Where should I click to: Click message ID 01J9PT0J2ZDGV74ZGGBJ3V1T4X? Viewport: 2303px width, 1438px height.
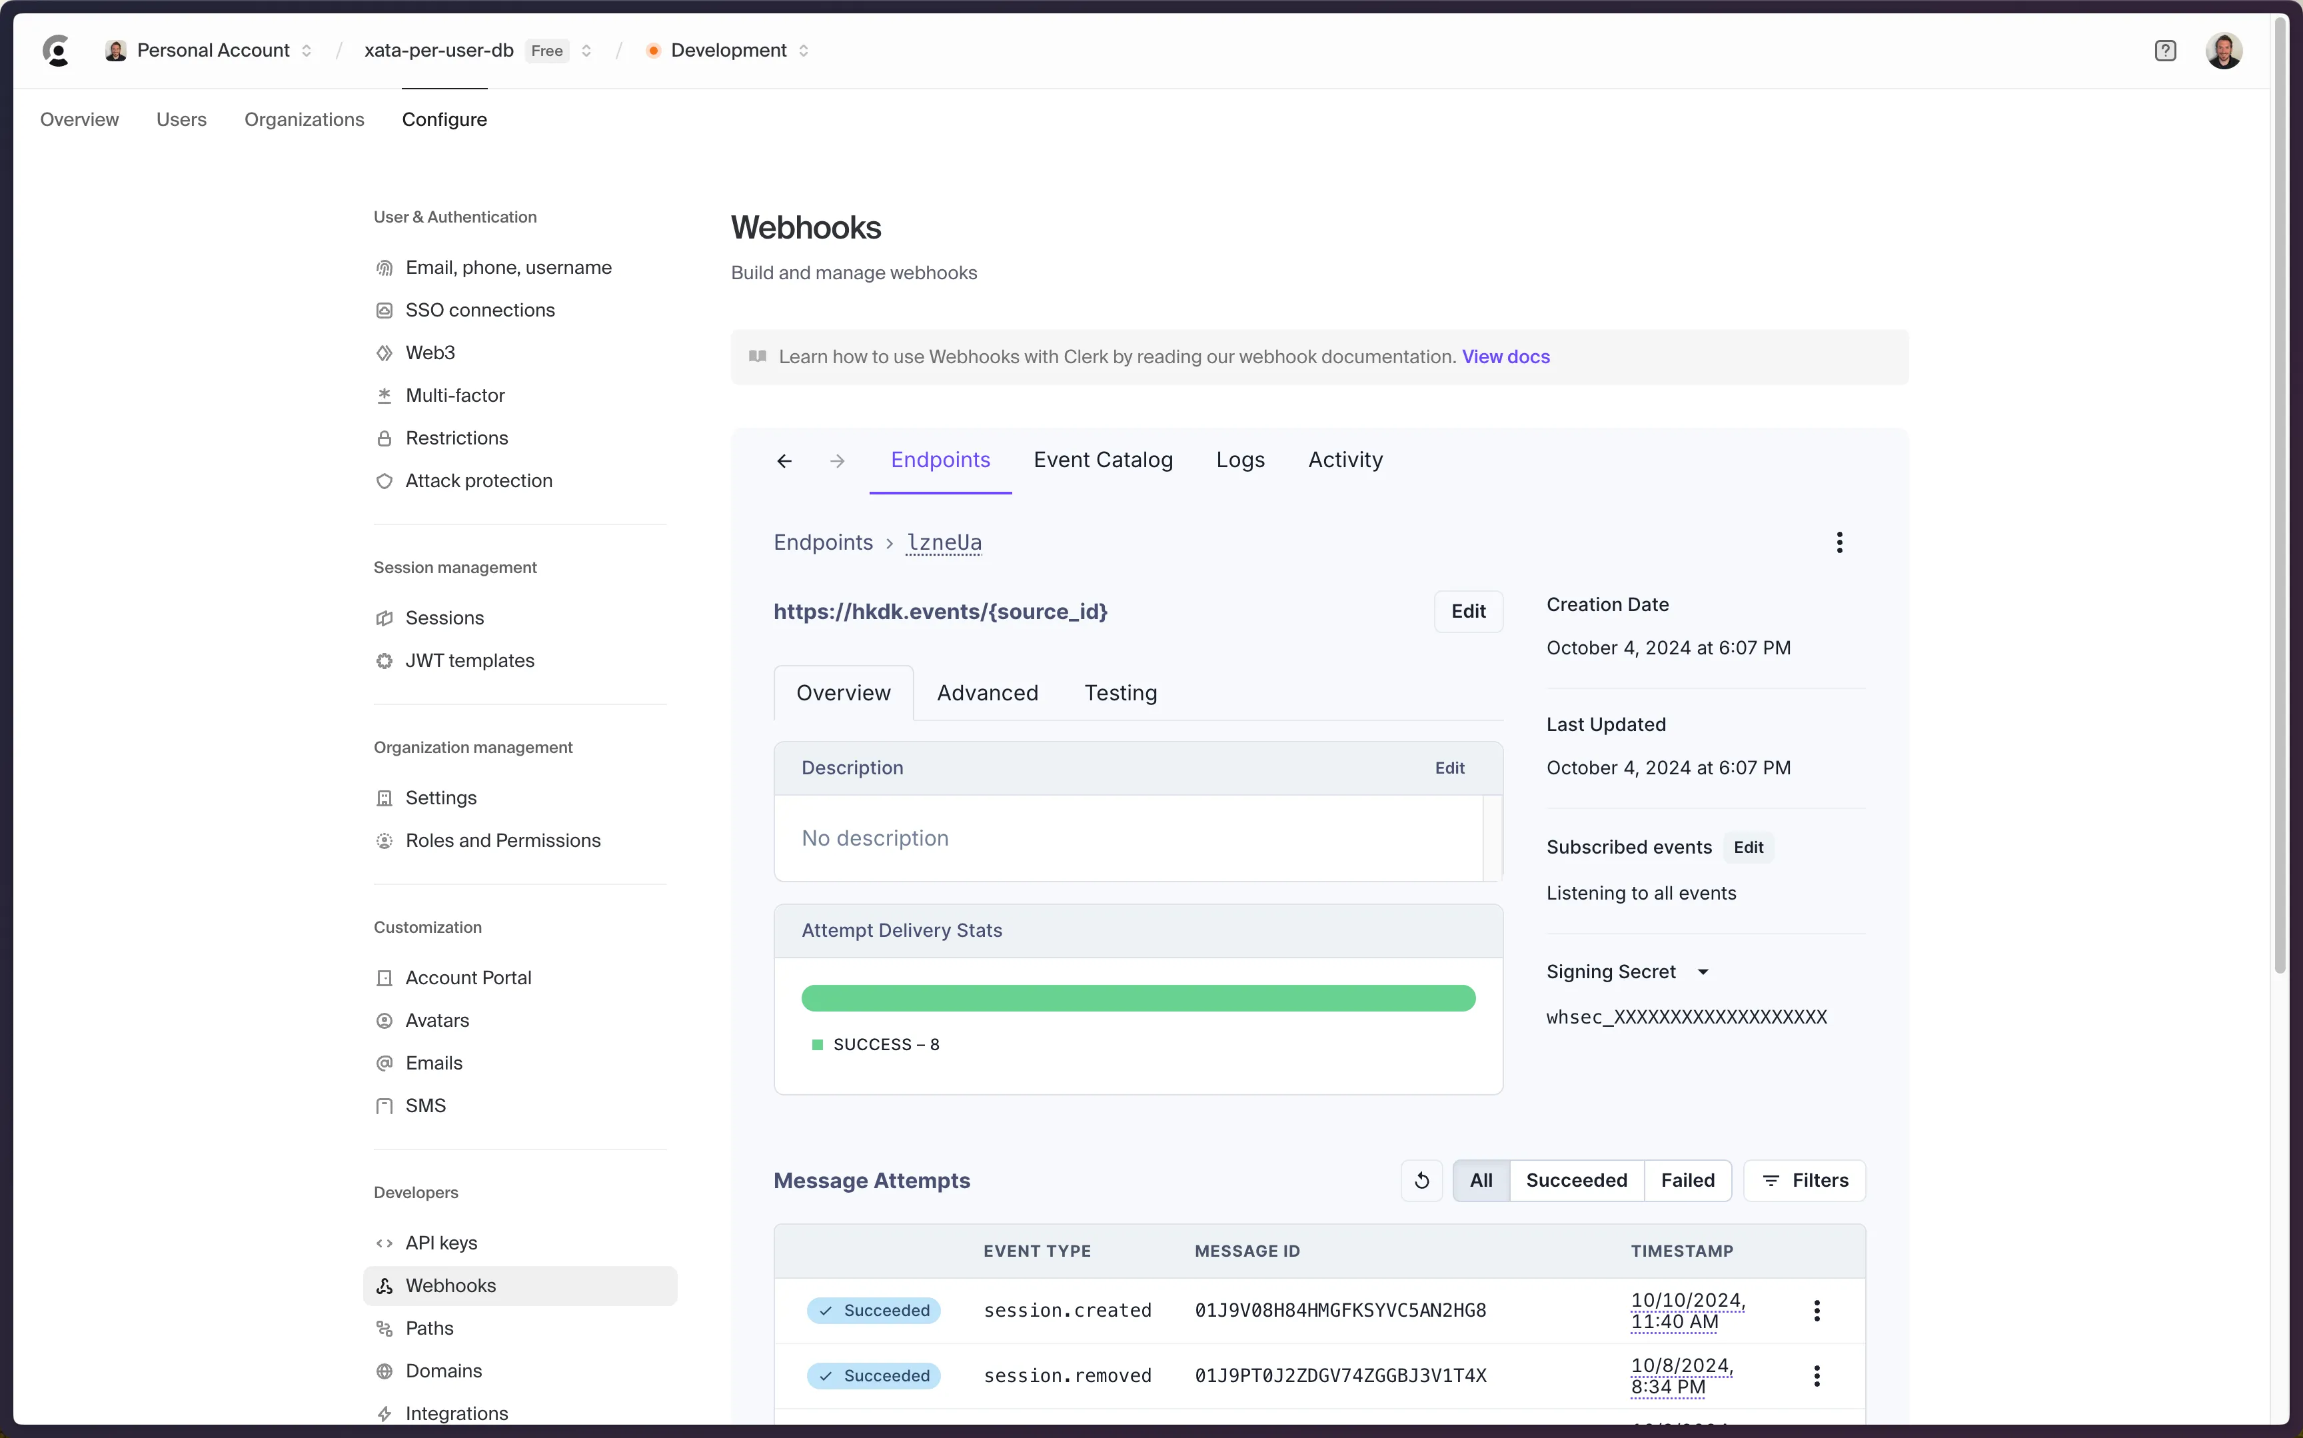tap(1340, 1376)
